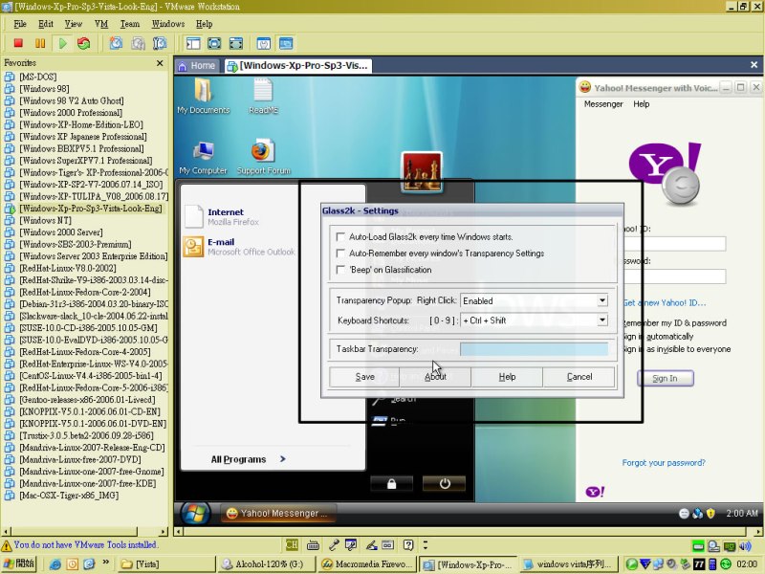This screenshot has width=765, height=574.
Task: Expand All Programs in Start menu
Action: (x=248, y=459)
